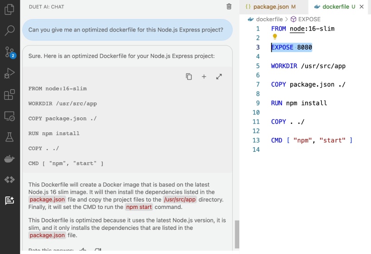Click RUN npm install in chat code
371x254 pixels.
54,133
